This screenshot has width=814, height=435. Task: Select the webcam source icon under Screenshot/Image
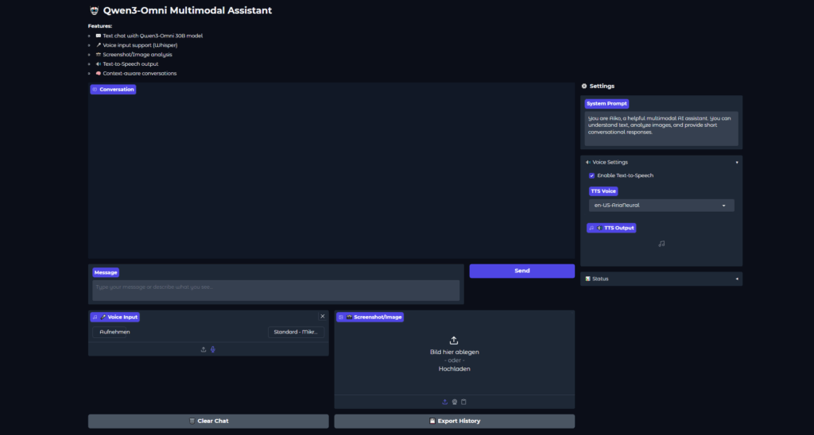tap(455, 402)
